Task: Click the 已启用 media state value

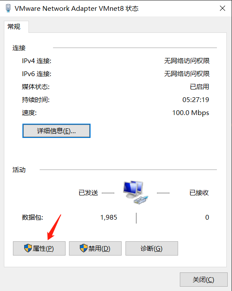Action: coord(200,87)
